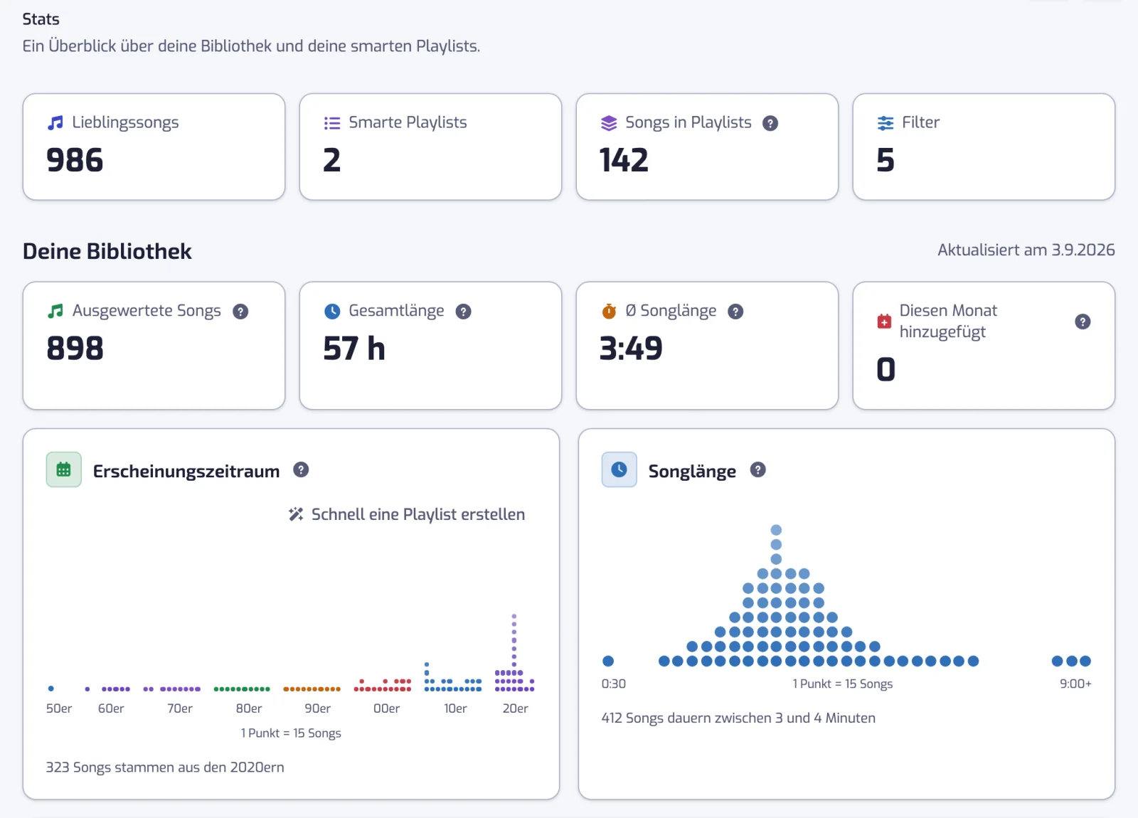This screenshot has width=1138, height=818.
Task: Click the Ein Überblick über deine Bibliothek subtitle
Action: pos(251,46)
